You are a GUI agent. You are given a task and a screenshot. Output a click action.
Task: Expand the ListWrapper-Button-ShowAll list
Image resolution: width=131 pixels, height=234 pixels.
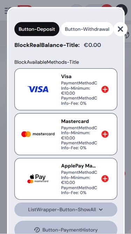66,209
